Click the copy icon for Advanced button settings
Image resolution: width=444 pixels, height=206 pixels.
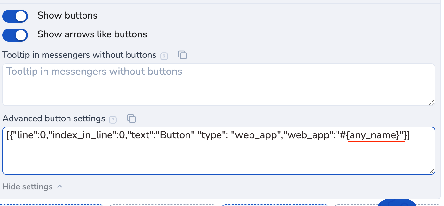[131, 118]
